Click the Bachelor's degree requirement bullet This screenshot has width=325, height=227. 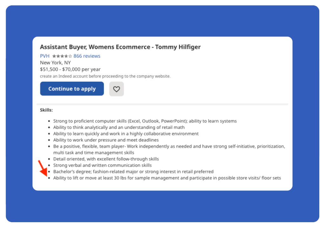133,172
